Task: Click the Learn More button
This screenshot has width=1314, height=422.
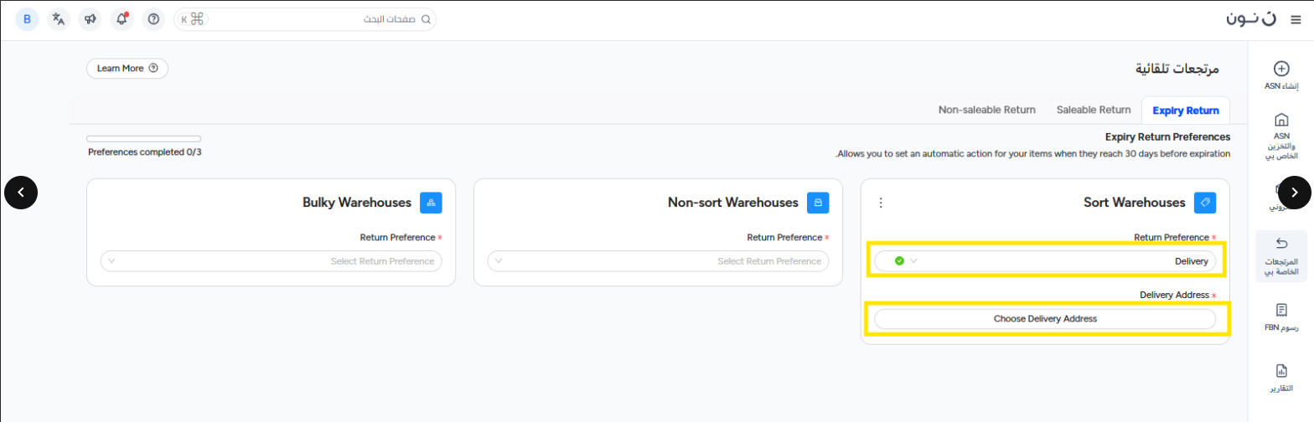Action: (x=127, y=69)
